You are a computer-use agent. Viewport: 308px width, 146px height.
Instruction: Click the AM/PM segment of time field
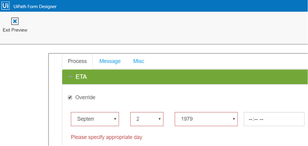pos(261,119)
